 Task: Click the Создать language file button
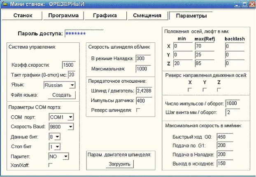[62, 95]
